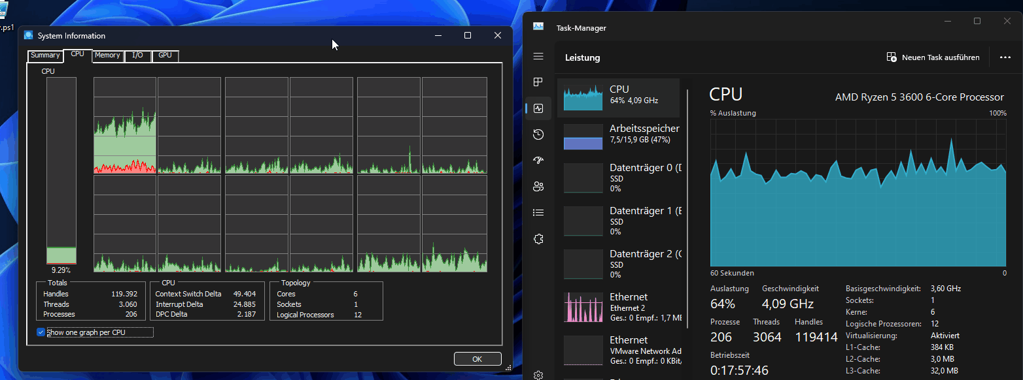Select CPU entry in performance list
The height and width of the screenshot is (380, 1023).
click(x=619, y=97)
